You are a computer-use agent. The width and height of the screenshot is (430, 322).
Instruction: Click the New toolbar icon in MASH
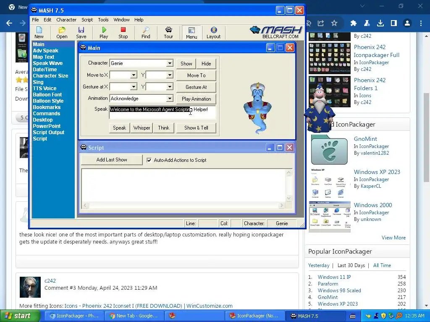coord(39,33)
